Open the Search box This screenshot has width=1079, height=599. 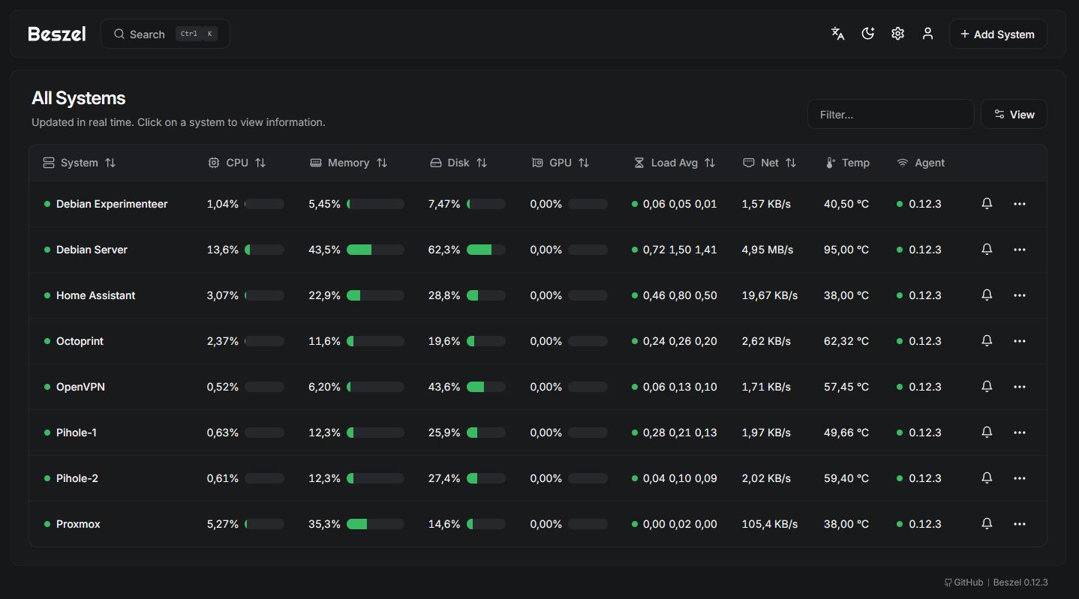[x=165, y=34]
